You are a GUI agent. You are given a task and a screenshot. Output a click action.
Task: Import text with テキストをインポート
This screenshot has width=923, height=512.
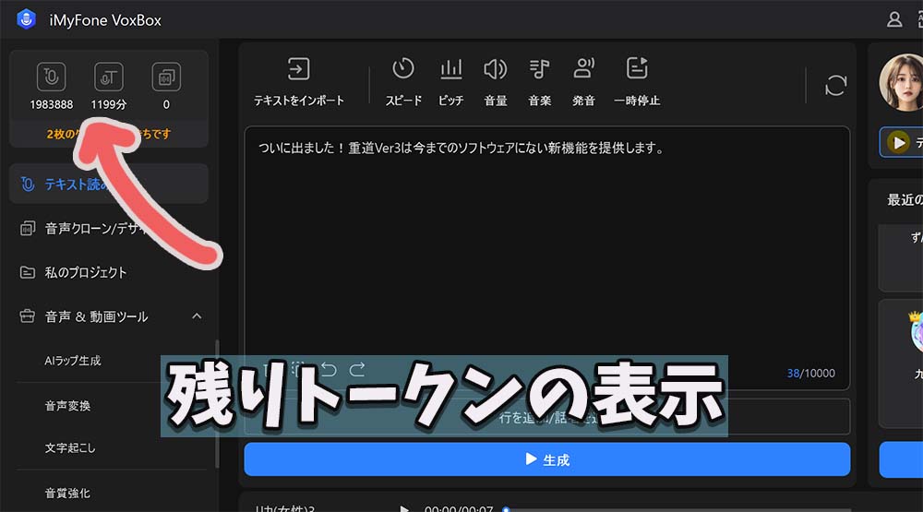[298, 82]
